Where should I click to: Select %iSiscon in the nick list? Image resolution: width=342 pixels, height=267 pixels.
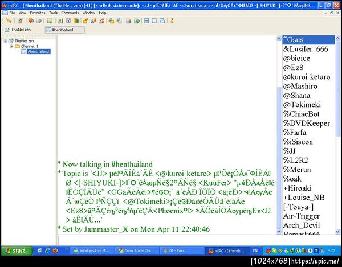(x=308, y=142)
